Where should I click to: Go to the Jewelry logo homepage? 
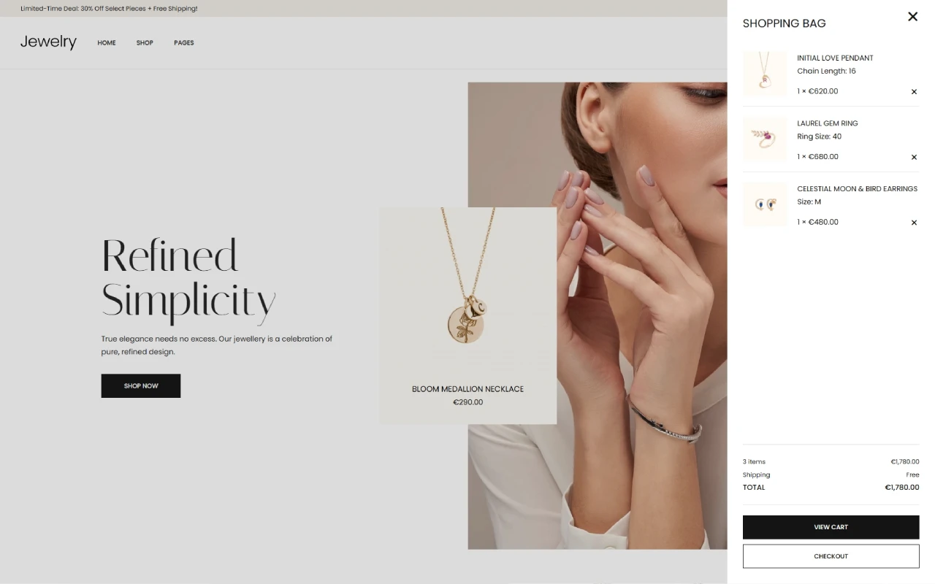coord(48,42)
